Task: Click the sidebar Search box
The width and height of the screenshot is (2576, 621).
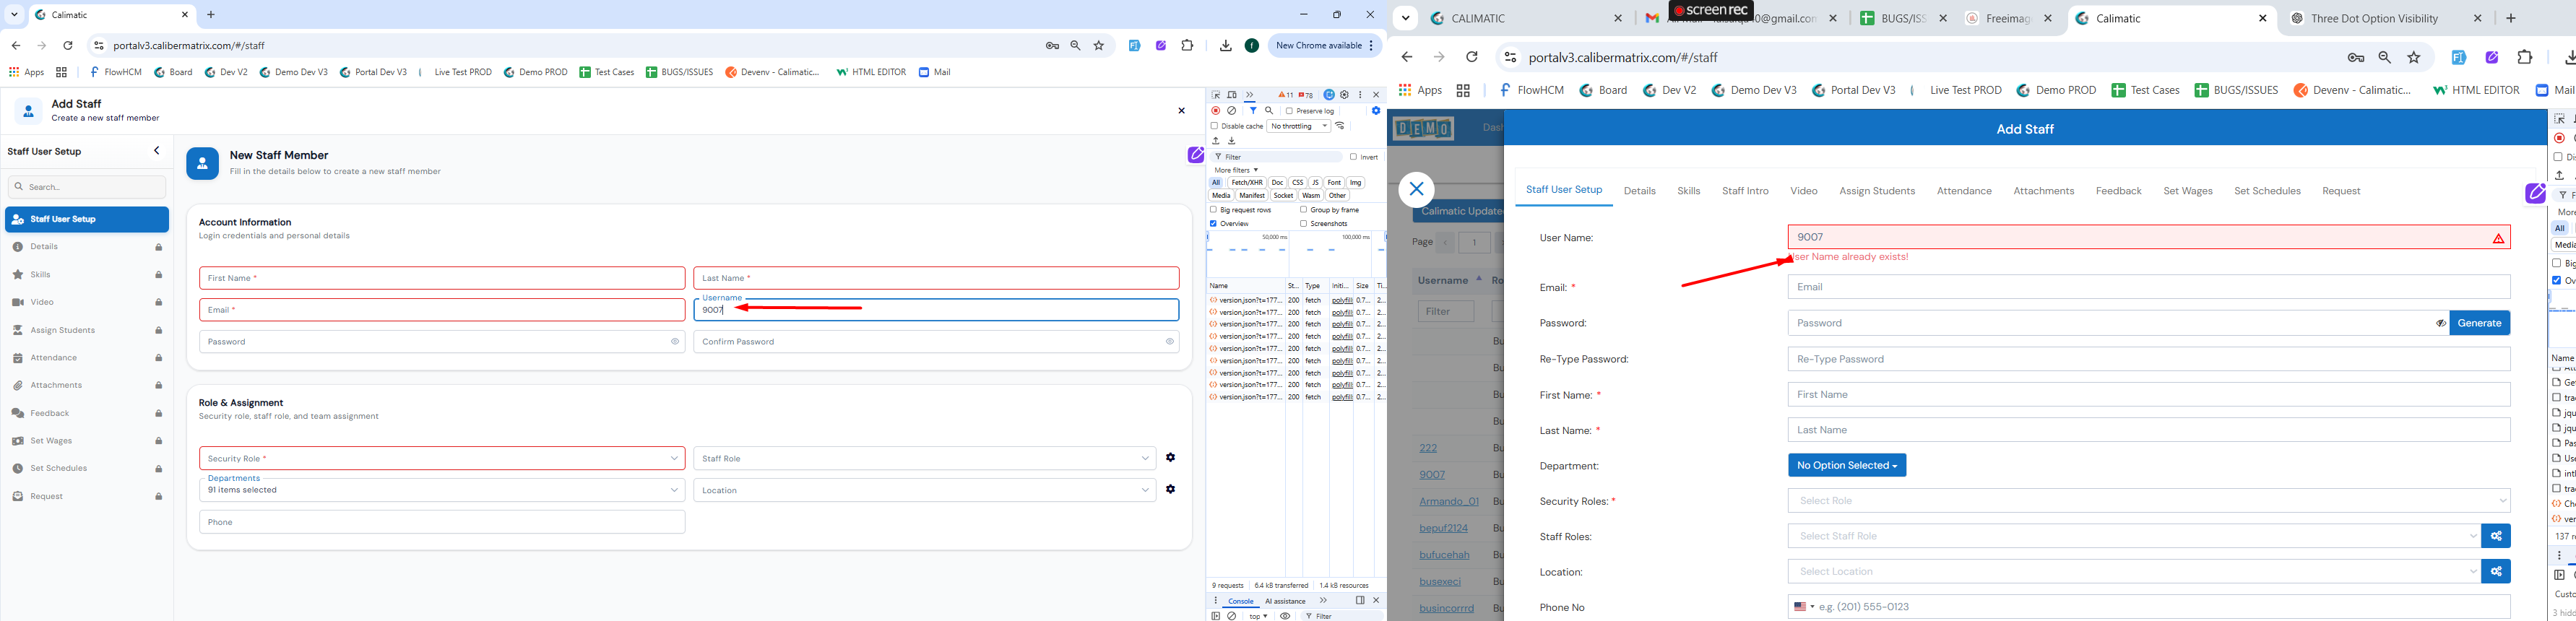Action: point(87,187)
